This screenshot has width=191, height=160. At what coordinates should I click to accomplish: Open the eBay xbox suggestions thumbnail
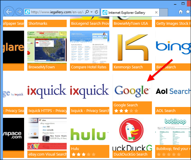47,134
